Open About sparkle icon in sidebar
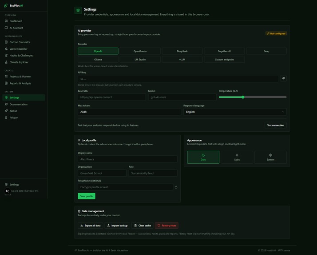This screenshot has height=255, width=317. coord(6,111)
